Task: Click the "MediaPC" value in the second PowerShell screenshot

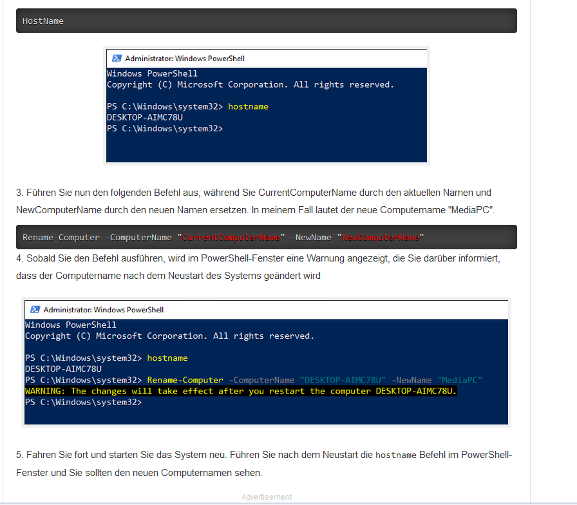Action: tap(460, 380)
